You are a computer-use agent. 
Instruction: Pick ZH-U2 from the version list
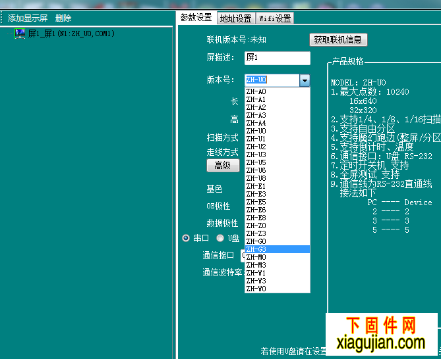[x=278, y=147]
